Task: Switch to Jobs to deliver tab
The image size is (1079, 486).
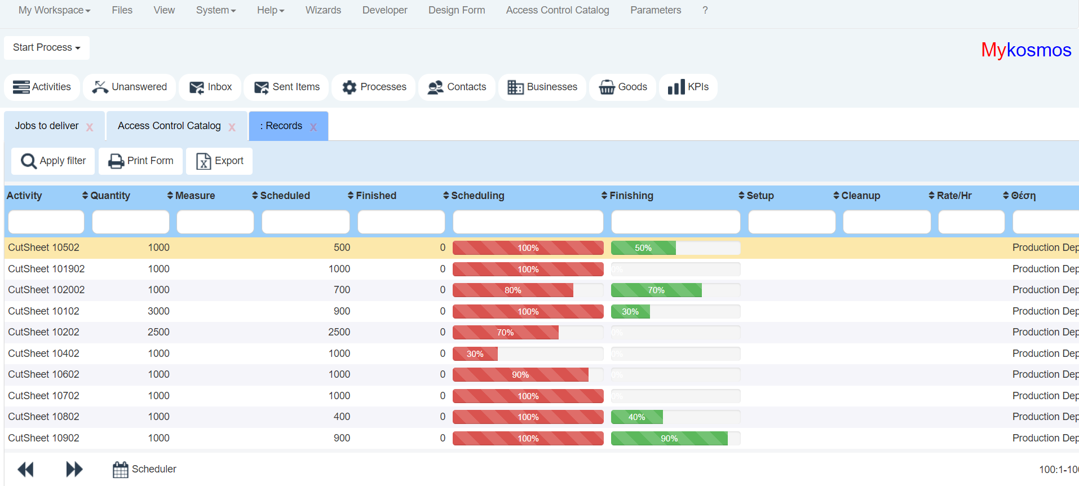Action: 47,126
